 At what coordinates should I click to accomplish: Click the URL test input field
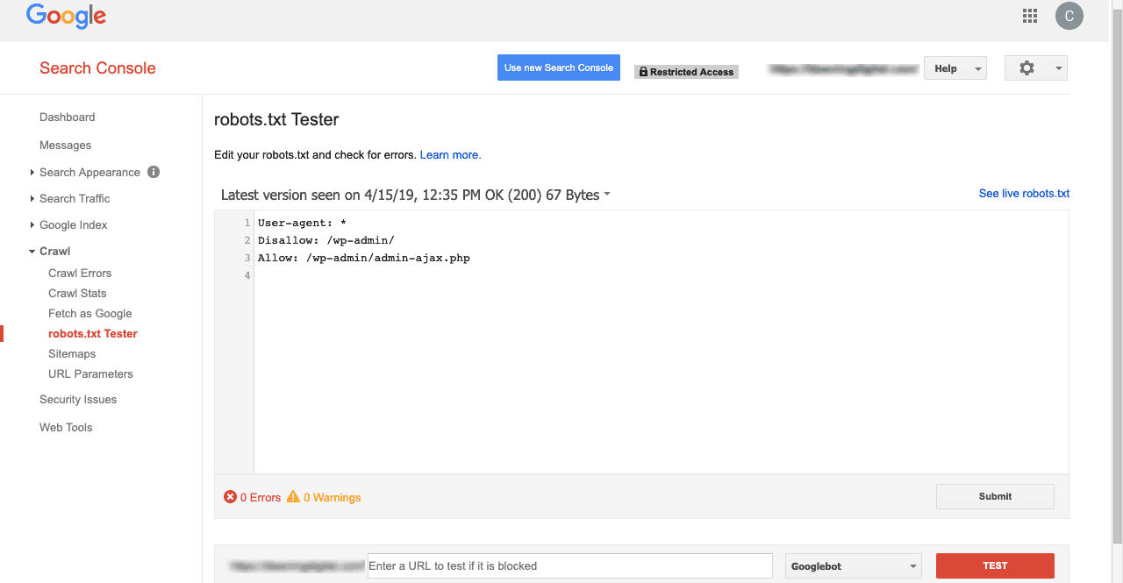[x=570, y=566]
